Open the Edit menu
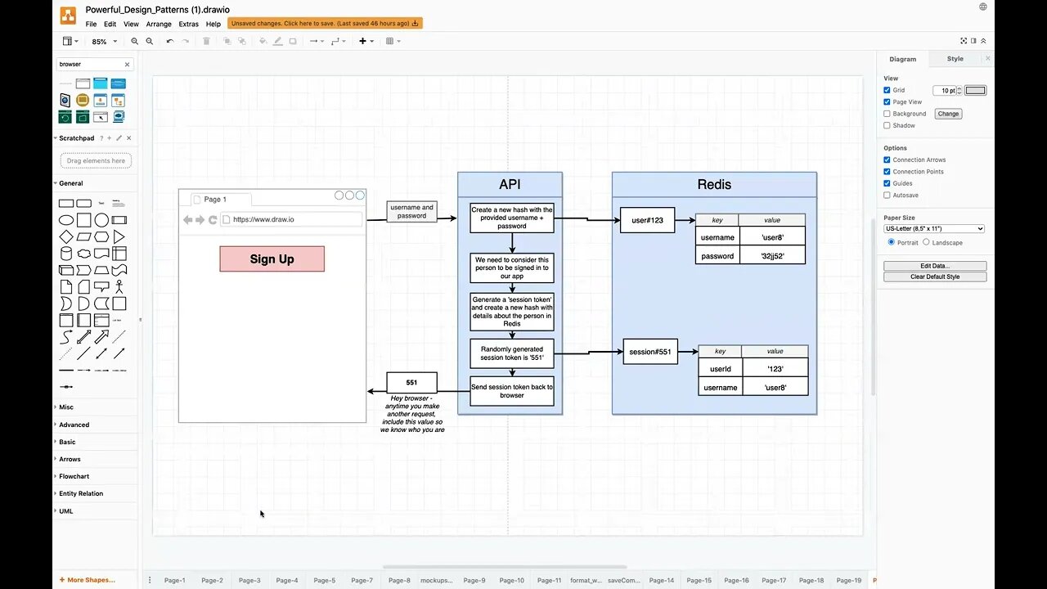This screenshot has height=589, width=1047. pos(110,24)
